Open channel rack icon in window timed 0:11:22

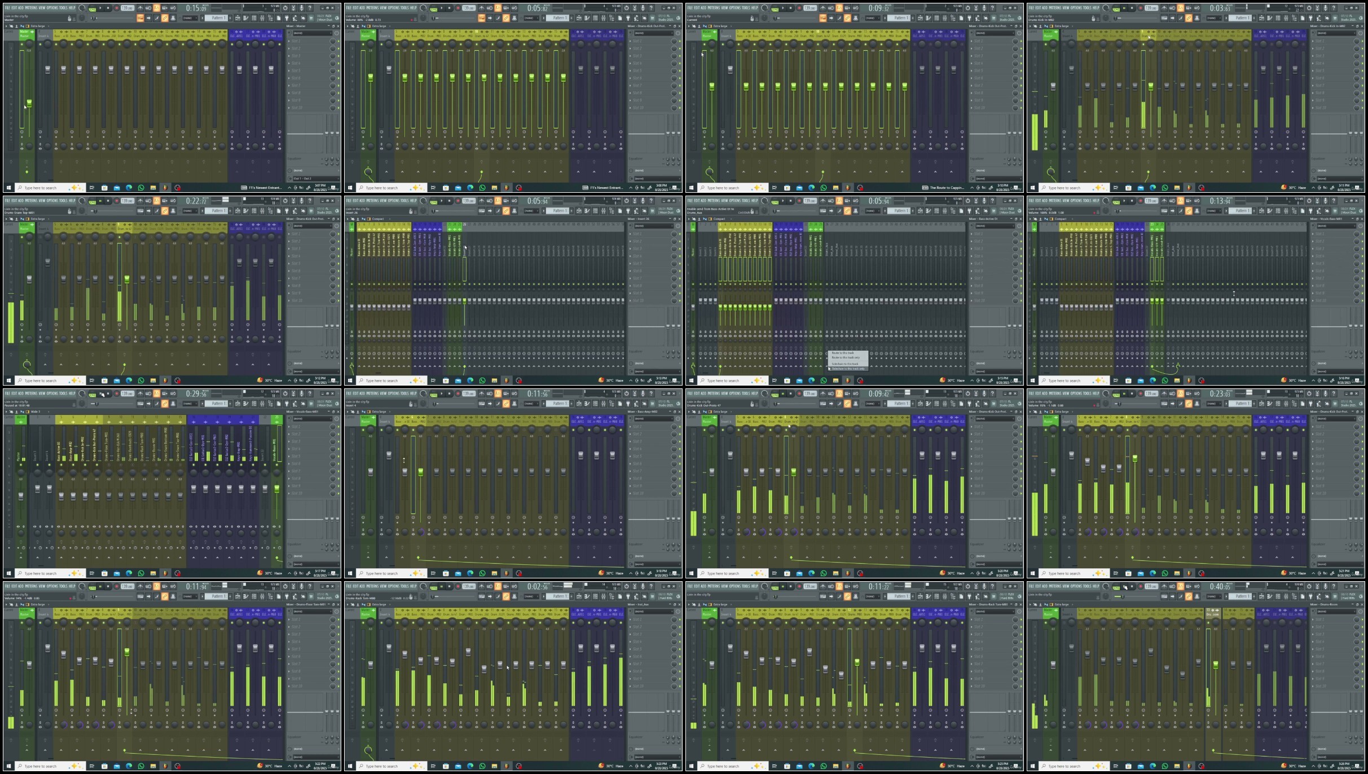tap(936, 596)
